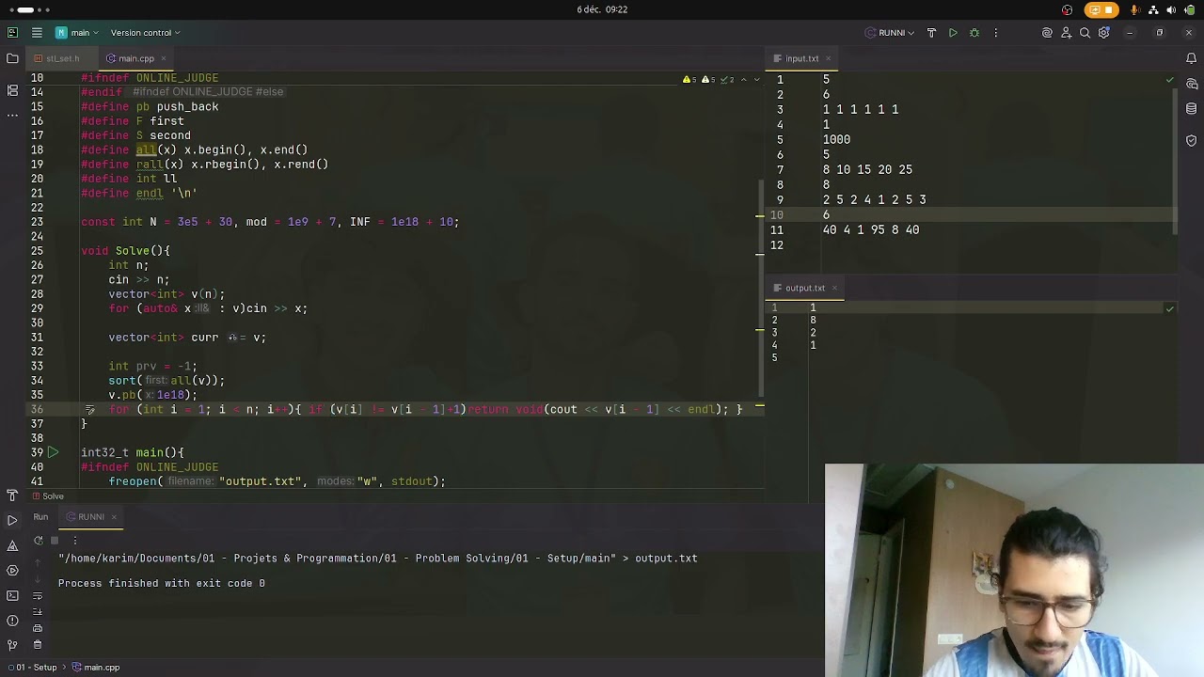Click the run gutter arrow beside main function

[54, 452]
